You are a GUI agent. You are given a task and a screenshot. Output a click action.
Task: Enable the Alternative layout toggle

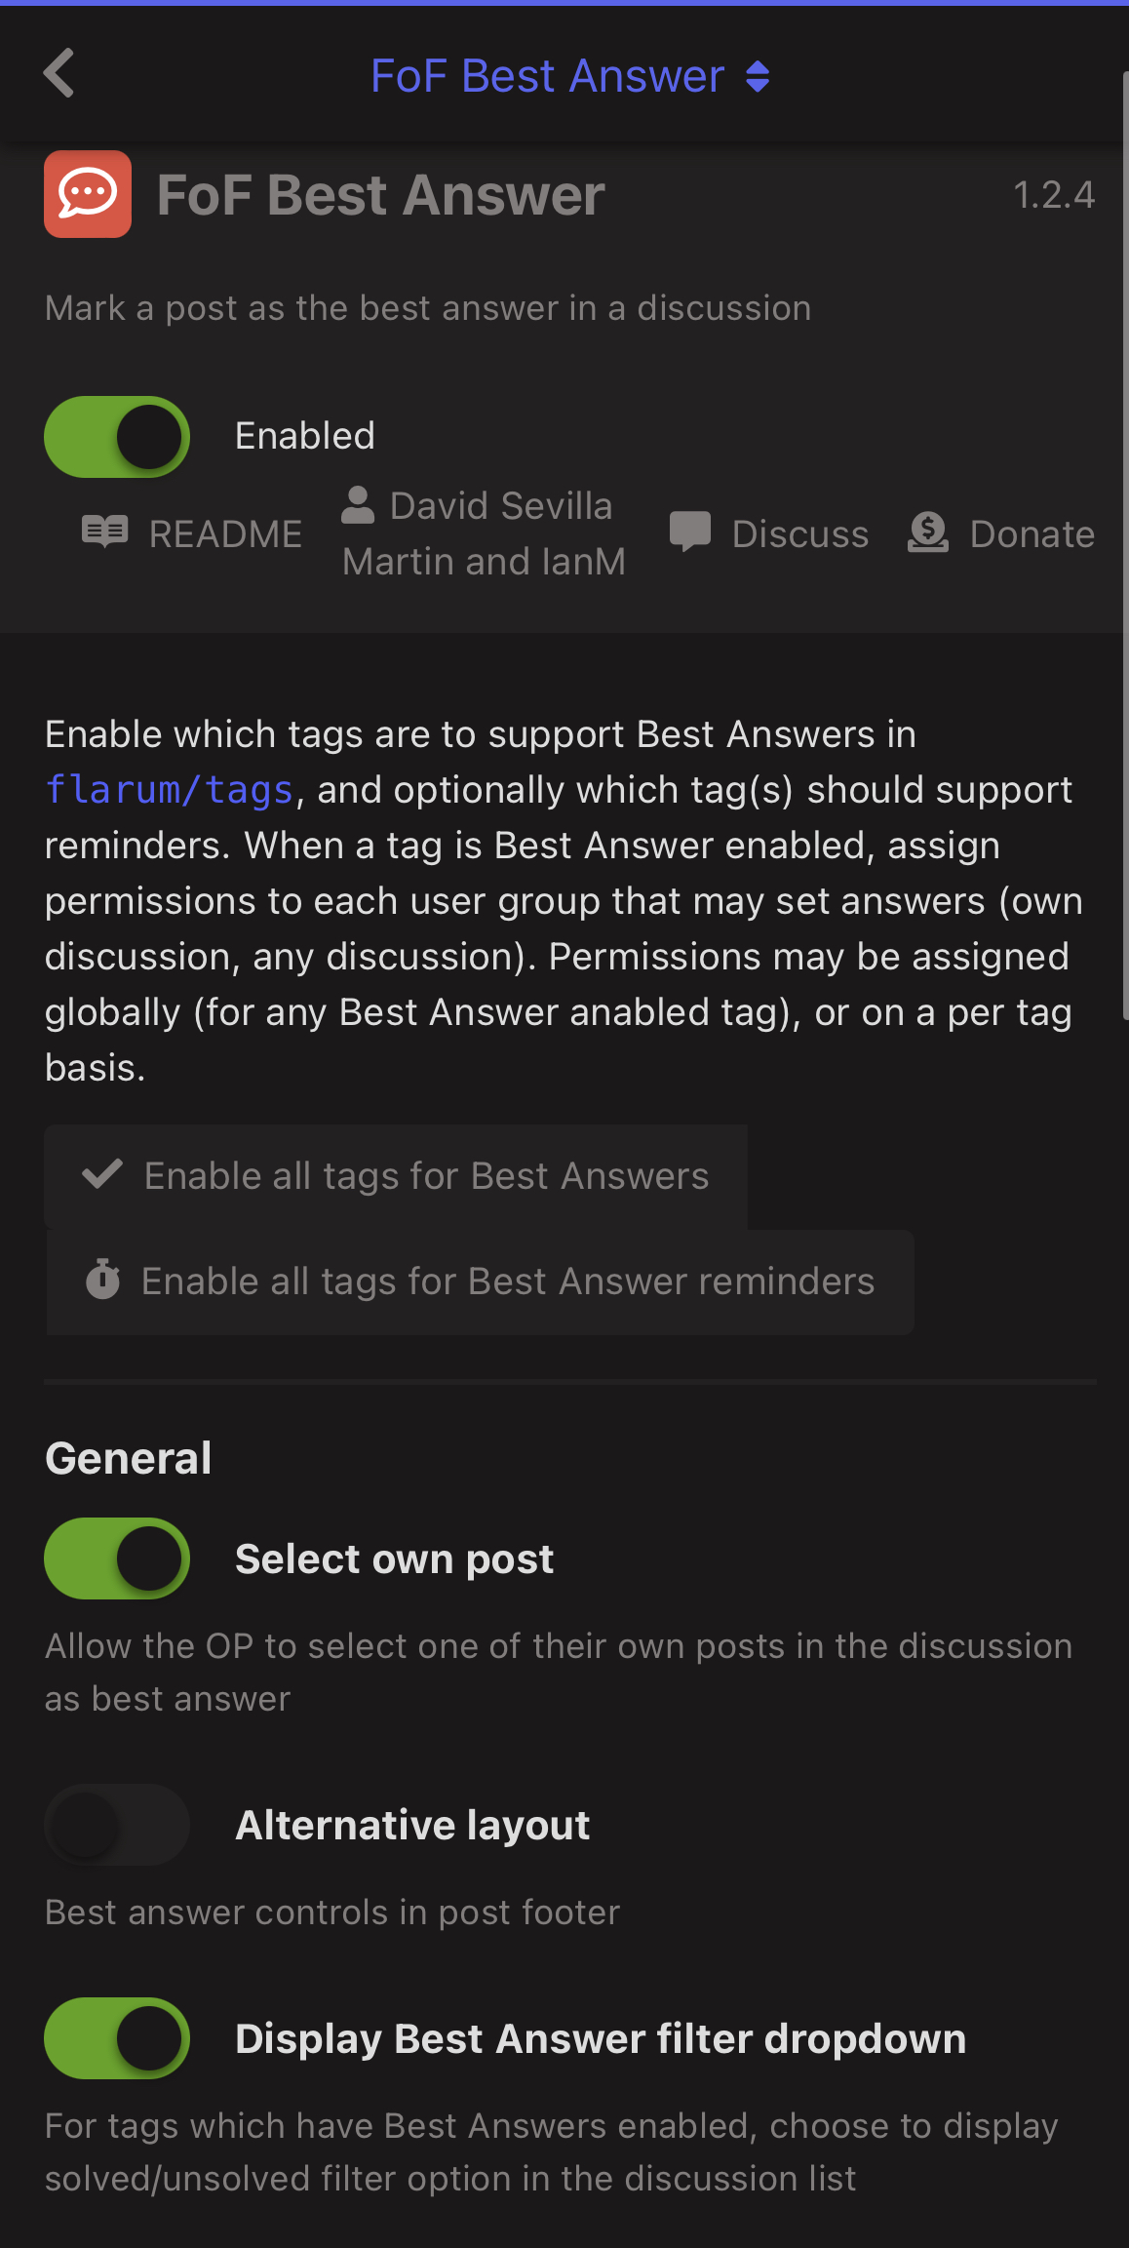(x=116, y=1825)
